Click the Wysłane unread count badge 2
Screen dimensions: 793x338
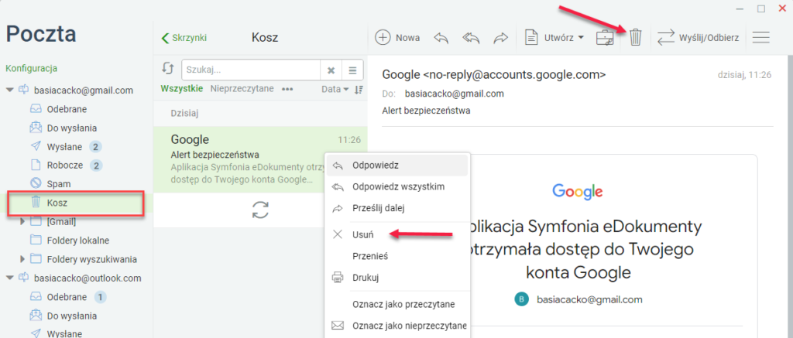pyautogui.click(x=95, y=147)
